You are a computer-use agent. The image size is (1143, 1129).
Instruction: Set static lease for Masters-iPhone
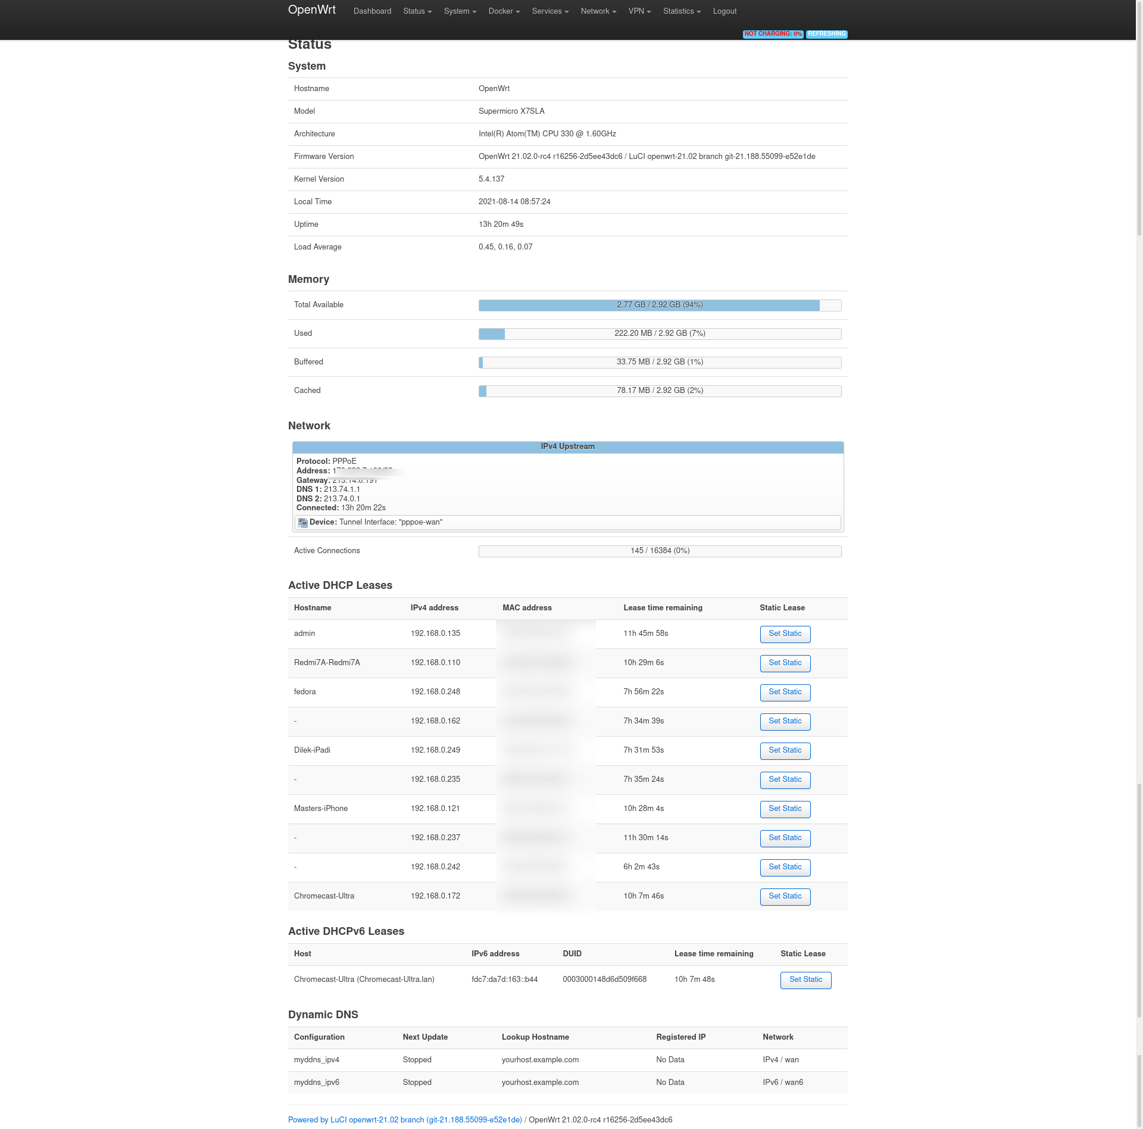pos(785,809)
